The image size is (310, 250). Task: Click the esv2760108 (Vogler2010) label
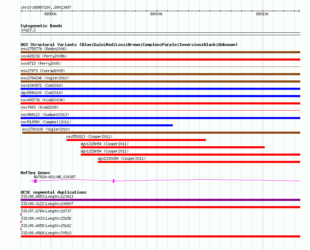pos(46,129)
